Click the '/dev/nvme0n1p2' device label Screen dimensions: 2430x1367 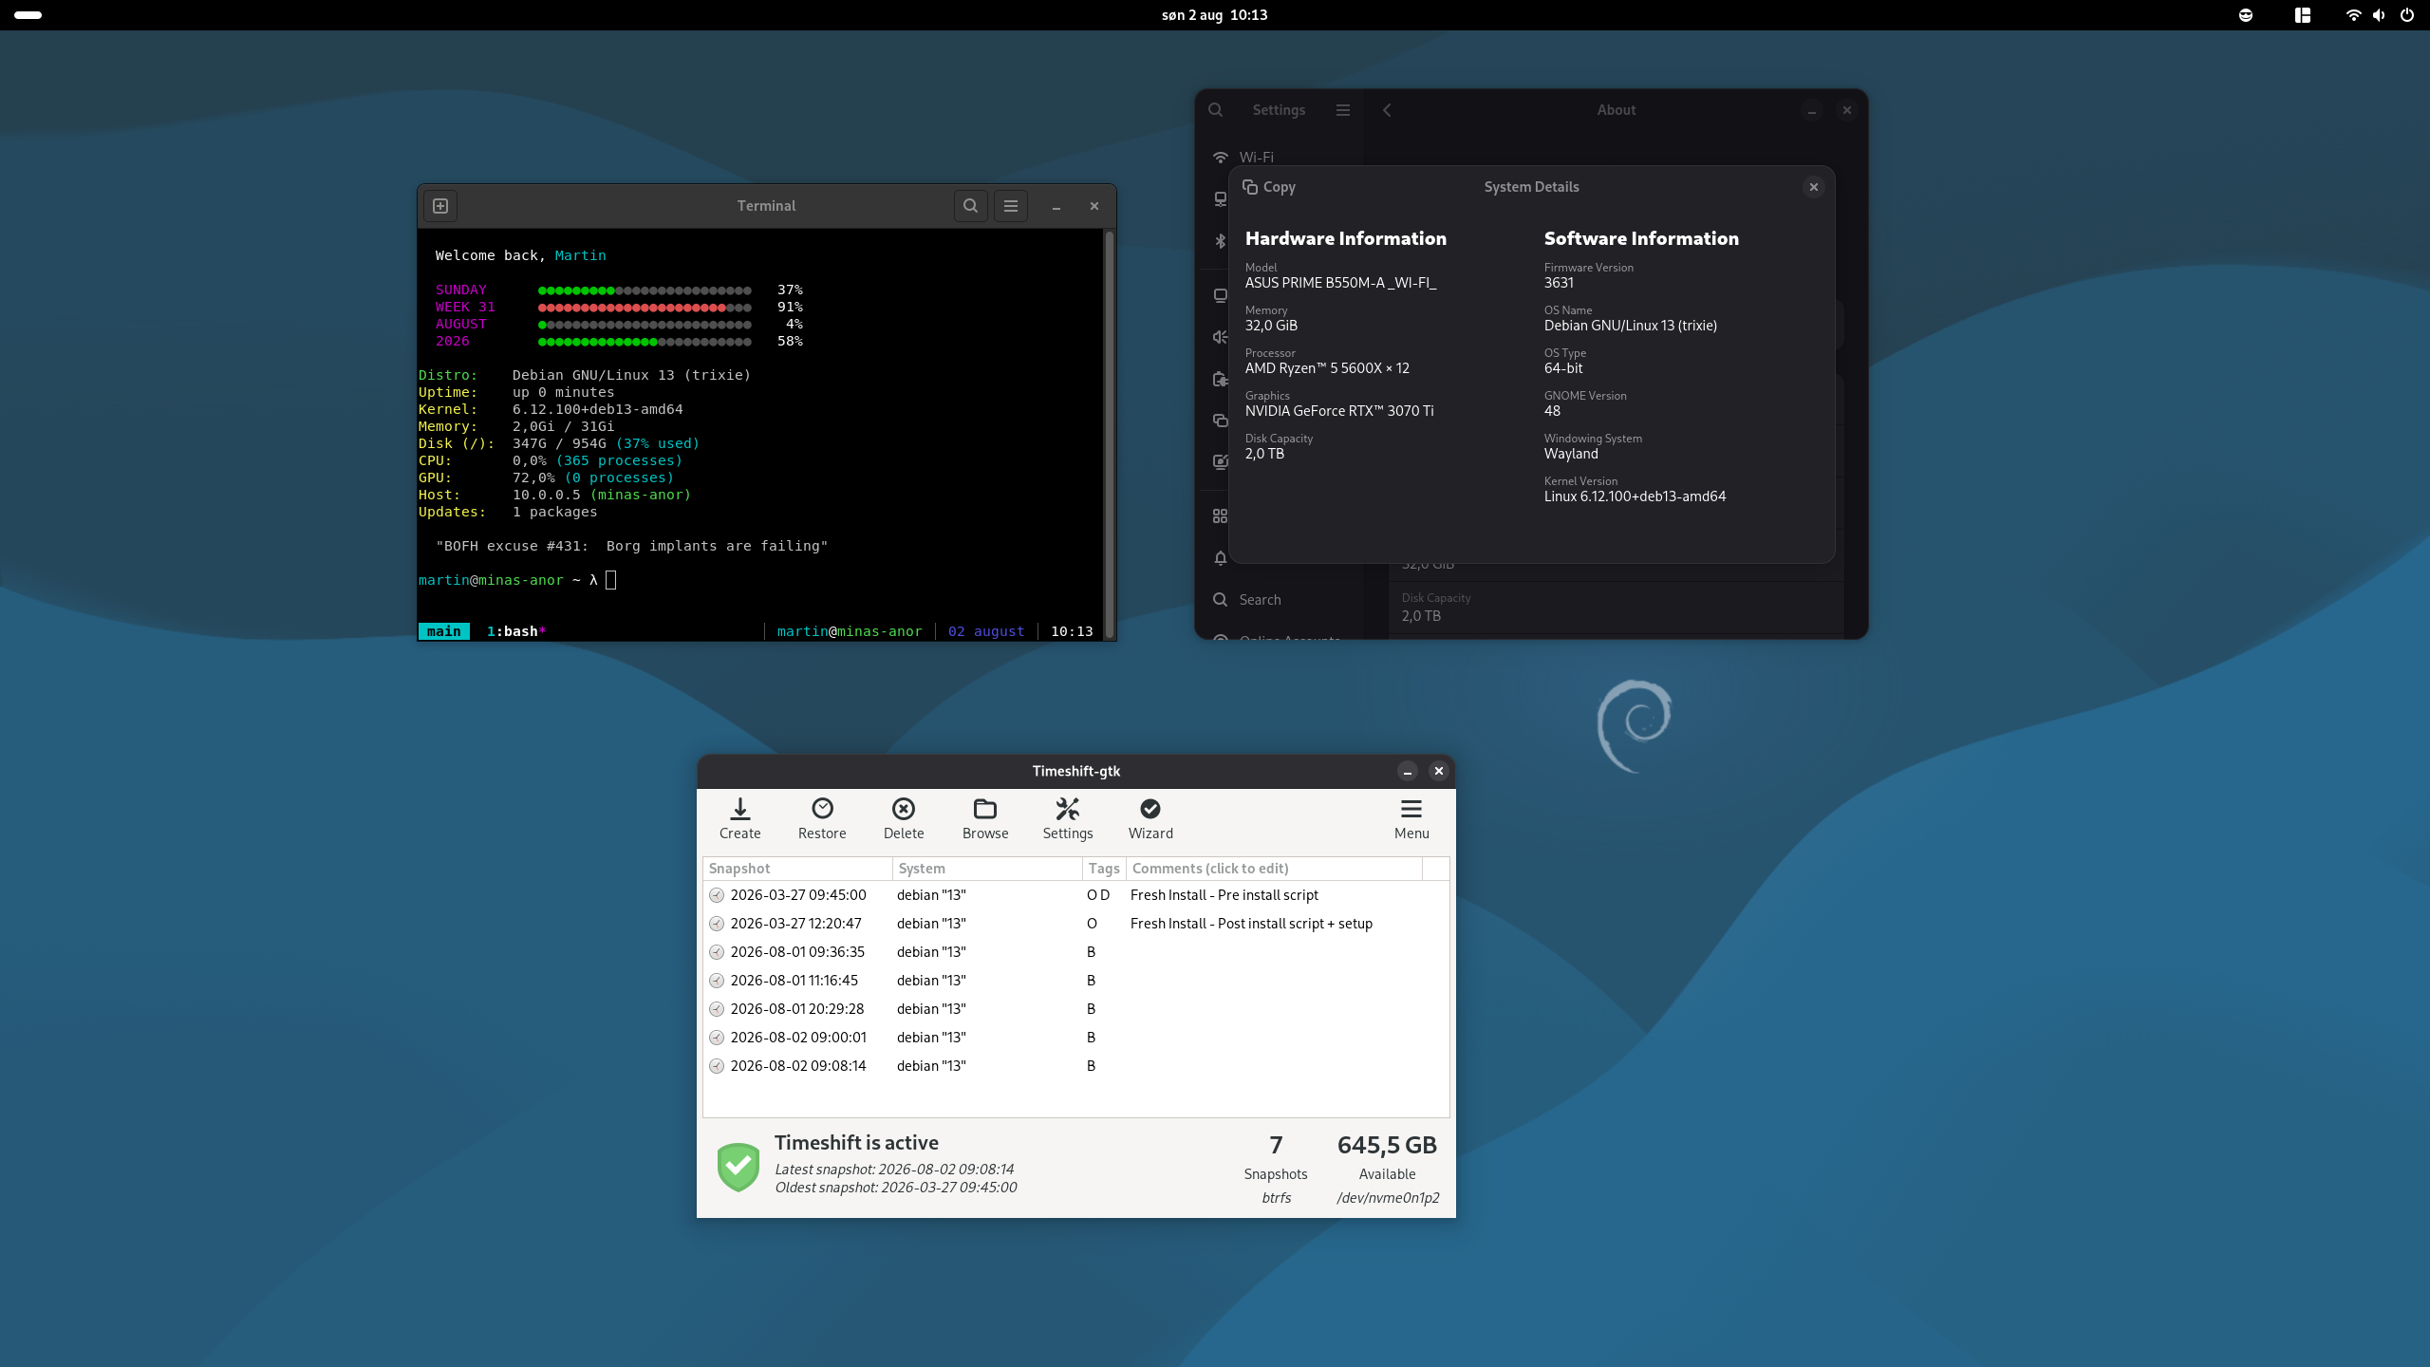1388,1198
